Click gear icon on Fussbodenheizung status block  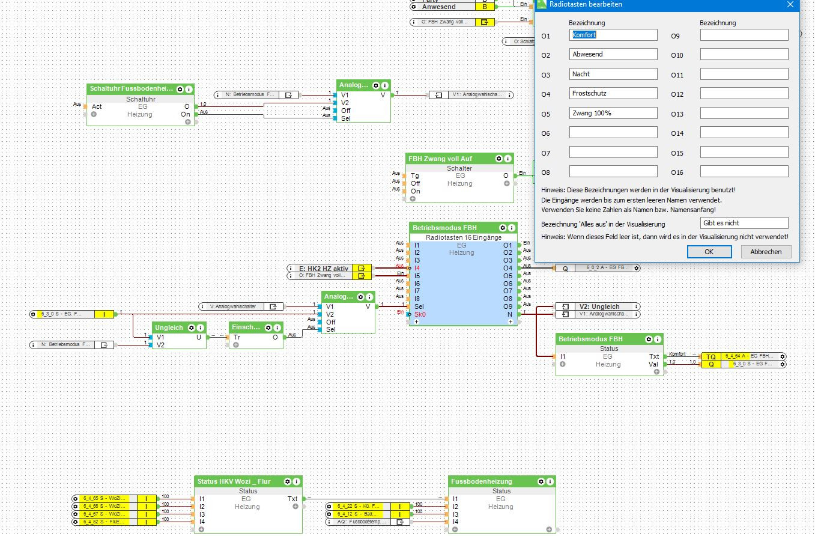tap(541, 481)
